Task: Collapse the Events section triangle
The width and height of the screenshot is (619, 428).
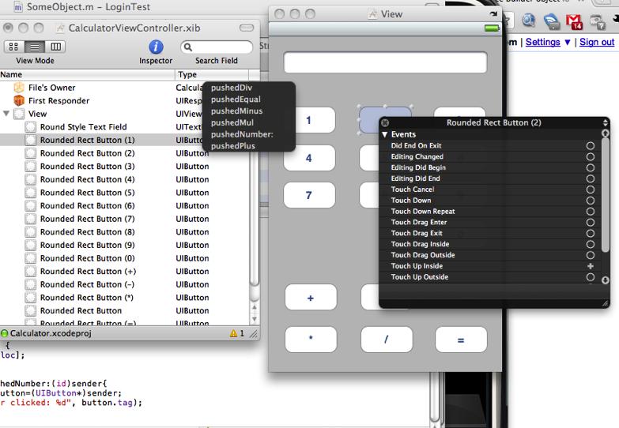Action: click(x=385, y=134)
